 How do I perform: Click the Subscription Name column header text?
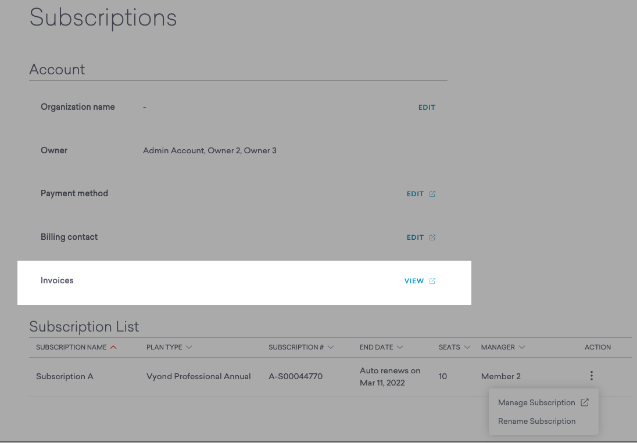click(x=71, y=347)
